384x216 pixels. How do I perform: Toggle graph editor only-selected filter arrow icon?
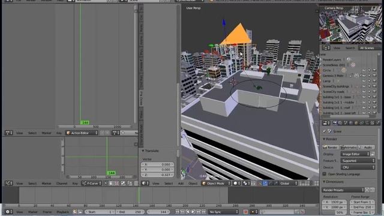[106, 183]
